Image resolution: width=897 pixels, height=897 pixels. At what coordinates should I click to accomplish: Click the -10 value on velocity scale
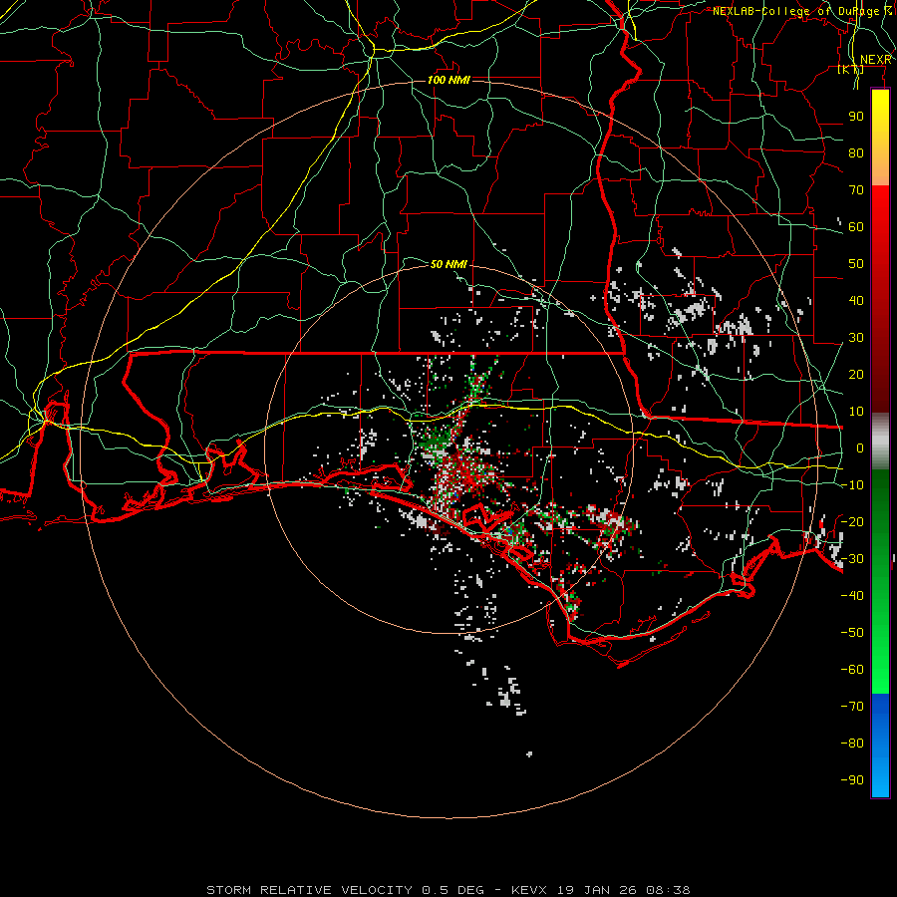point(852,485)
